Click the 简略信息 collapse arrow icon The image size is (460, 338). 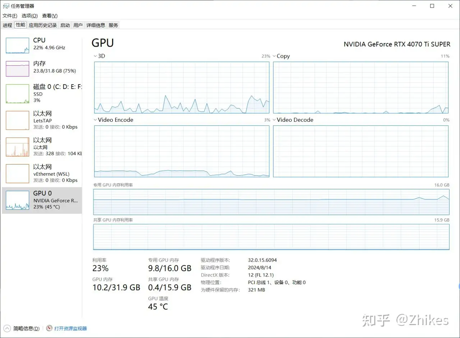7,328
